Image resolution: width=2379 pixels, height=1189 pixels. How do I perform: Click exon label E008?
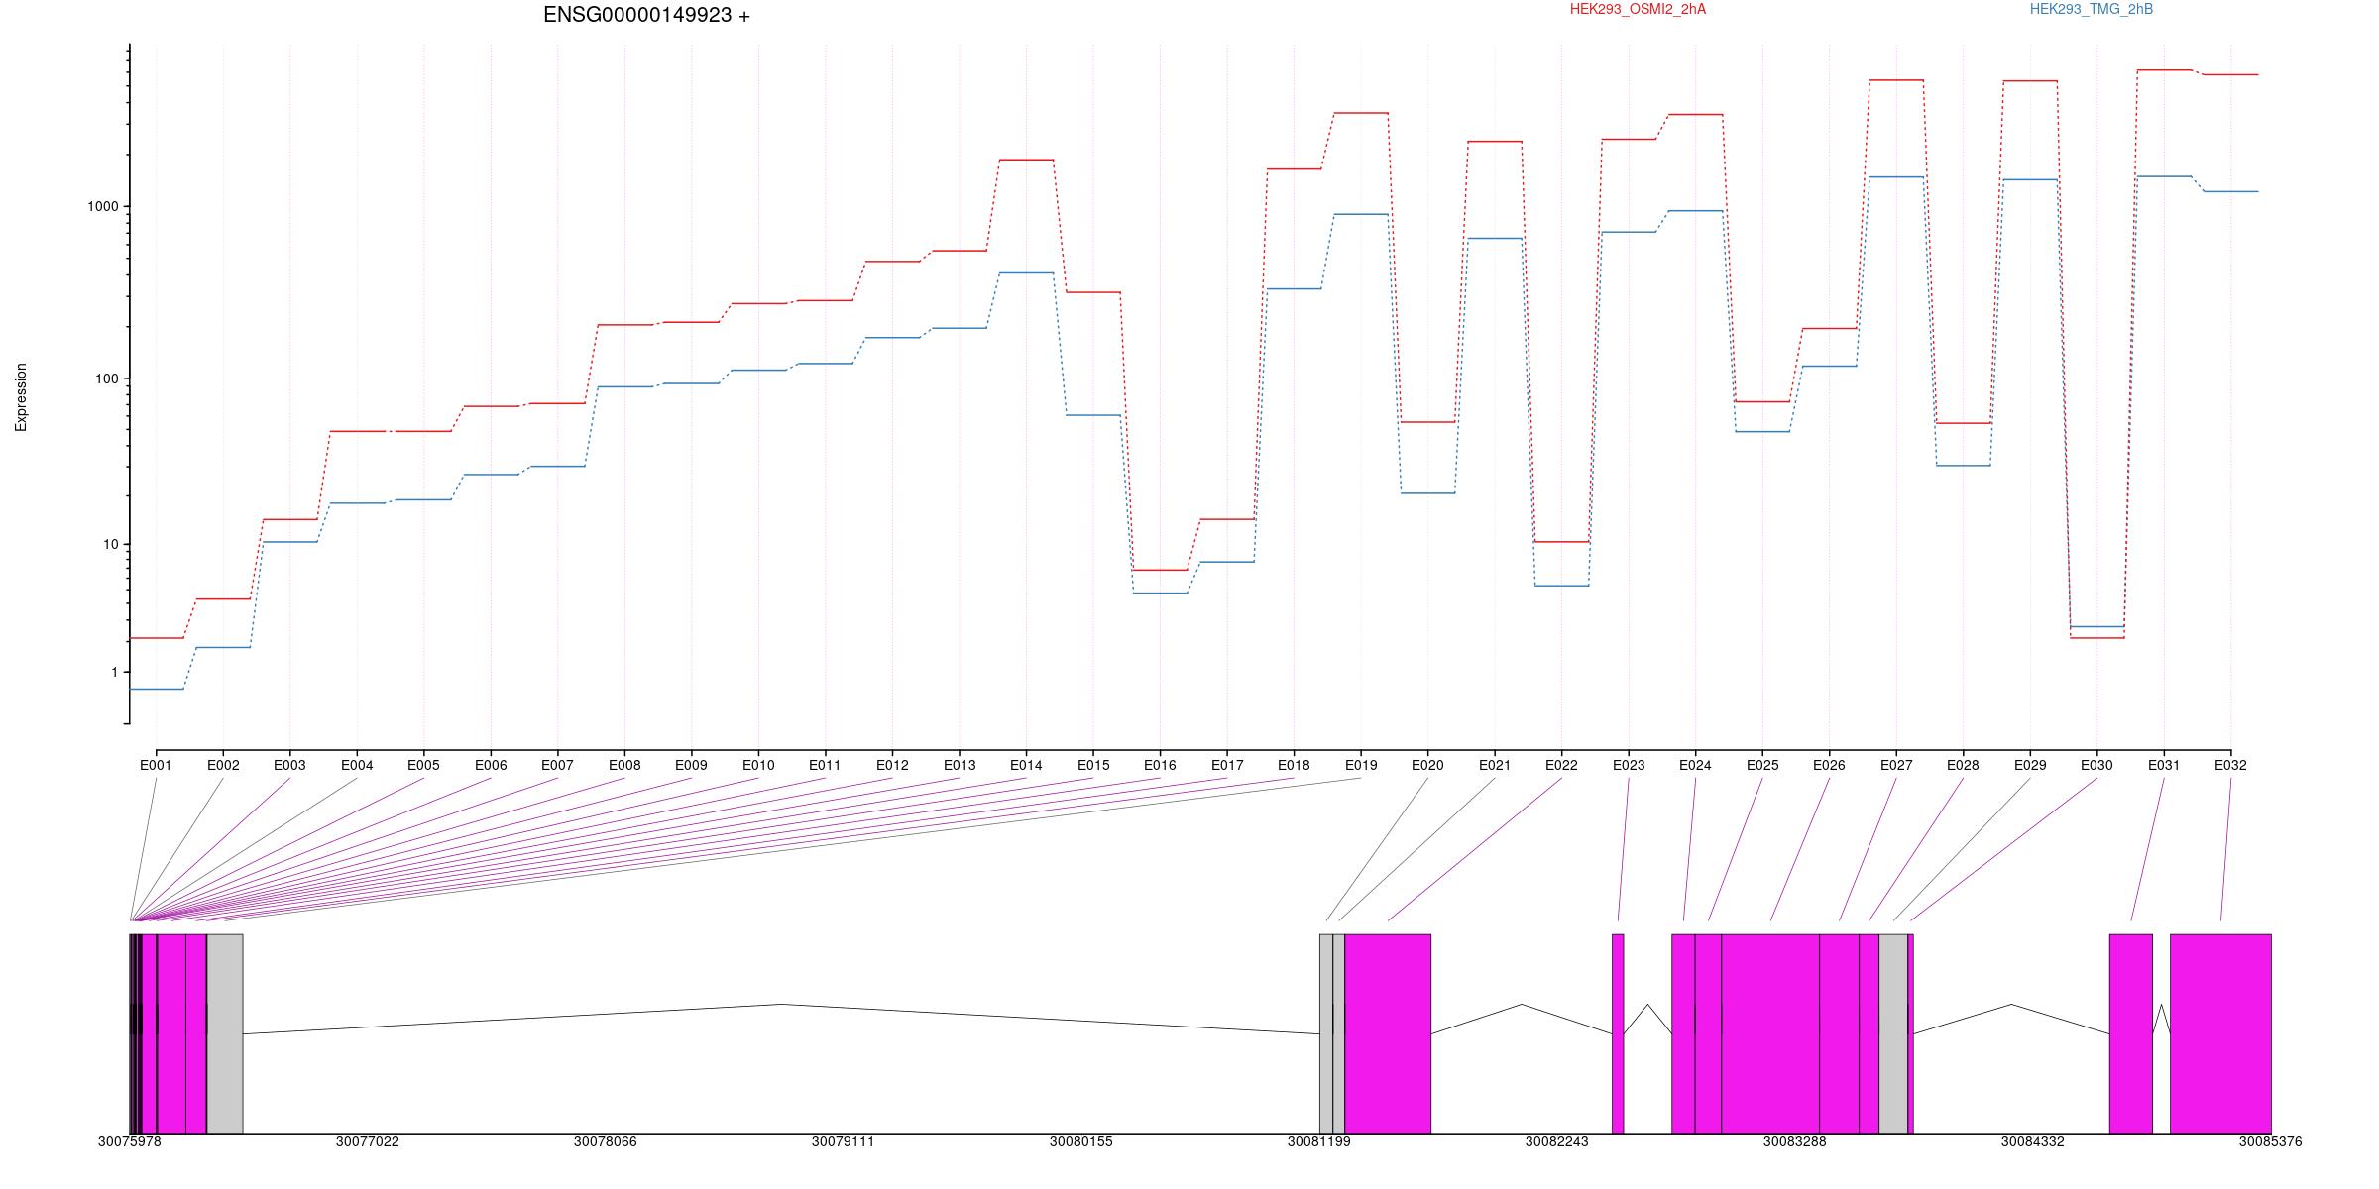pos(624,765)
